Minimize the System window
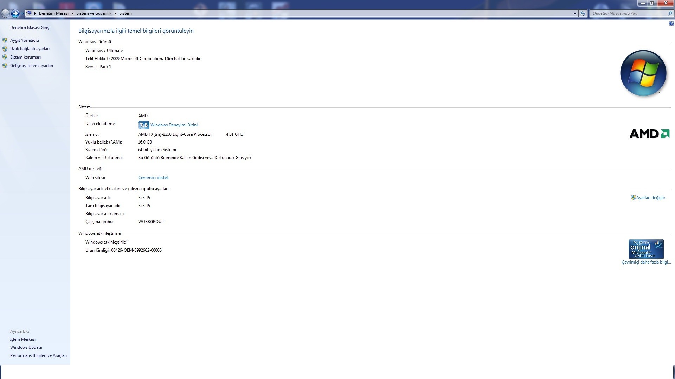 643,3
